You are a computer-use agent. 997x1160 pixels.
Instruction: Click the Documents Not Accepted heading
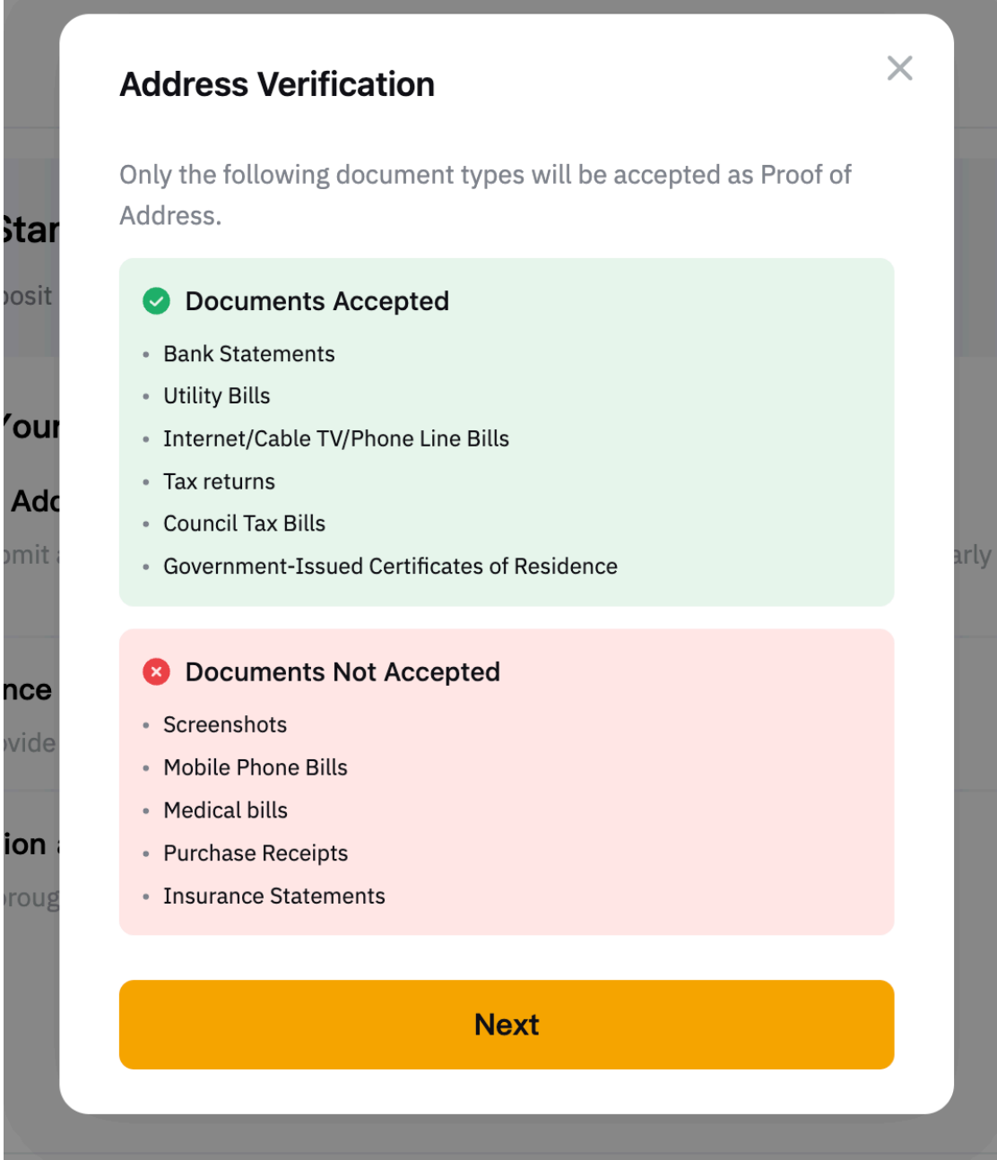[x=342, y=672]
